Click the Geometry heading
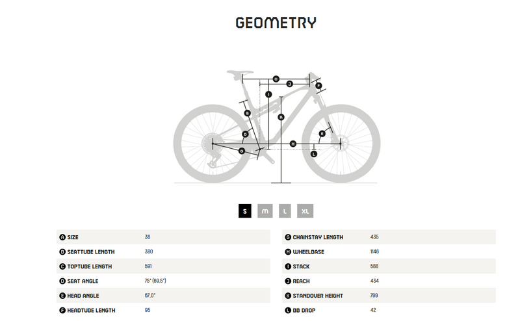 [276, 23]
